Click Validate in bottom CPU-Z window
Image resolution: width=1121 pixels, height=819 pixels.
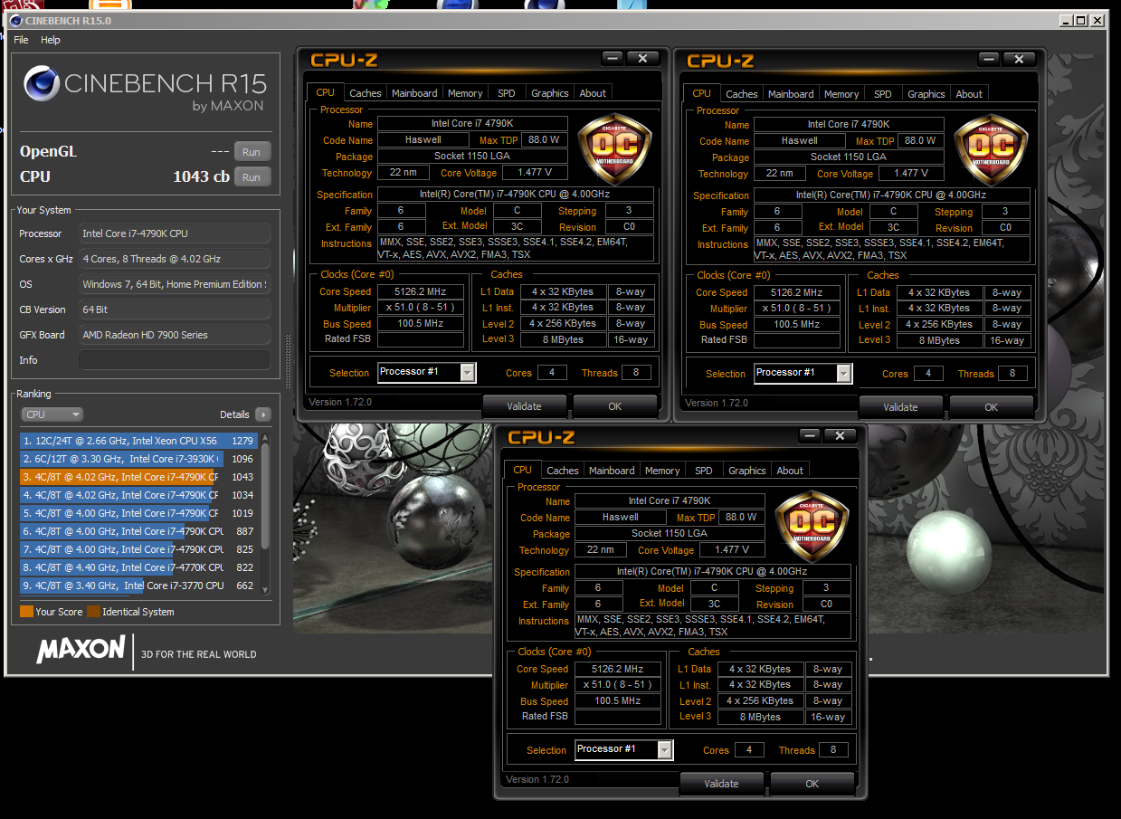click(x=721, y=784)
